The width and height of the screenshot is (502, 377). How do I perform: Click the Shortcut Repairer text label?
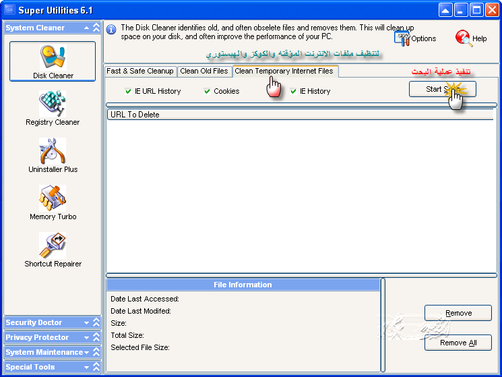[53, 264]
